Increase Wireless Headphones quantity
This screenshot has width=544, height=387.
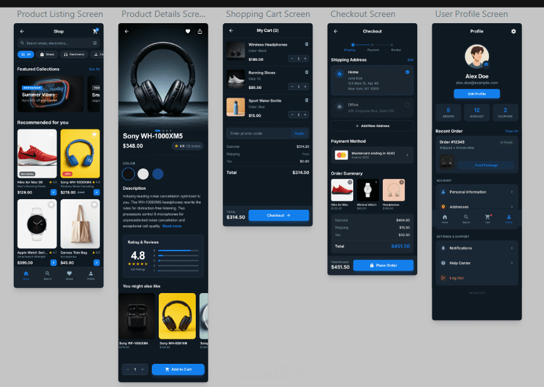[305, 59]
